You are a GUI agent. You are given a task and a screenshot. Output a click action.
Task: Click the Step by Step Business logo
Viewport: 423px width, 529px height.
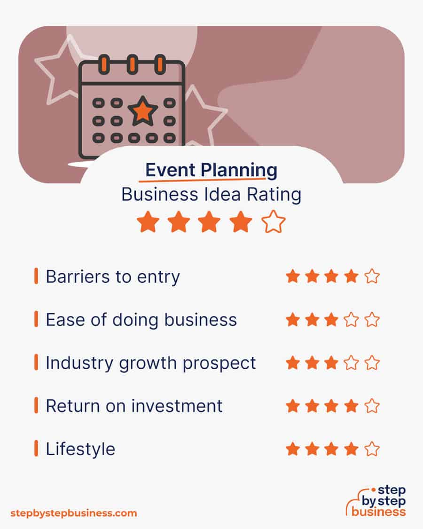pyautogui.click(x=376, y=502)
